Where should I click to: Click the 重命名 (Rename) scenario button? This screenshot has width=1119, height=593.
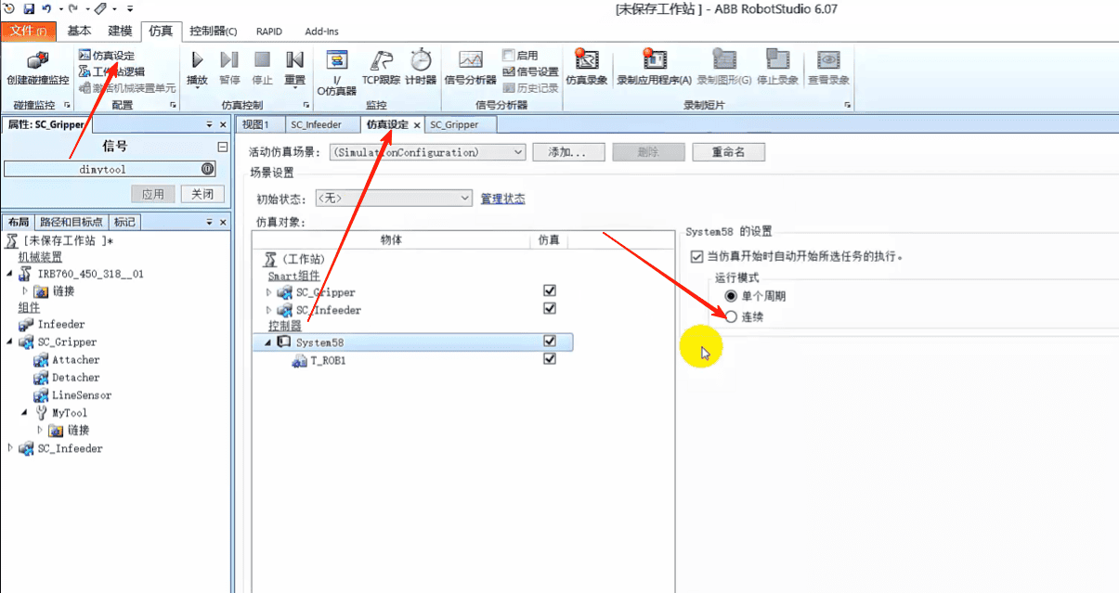tap(729, 152)
